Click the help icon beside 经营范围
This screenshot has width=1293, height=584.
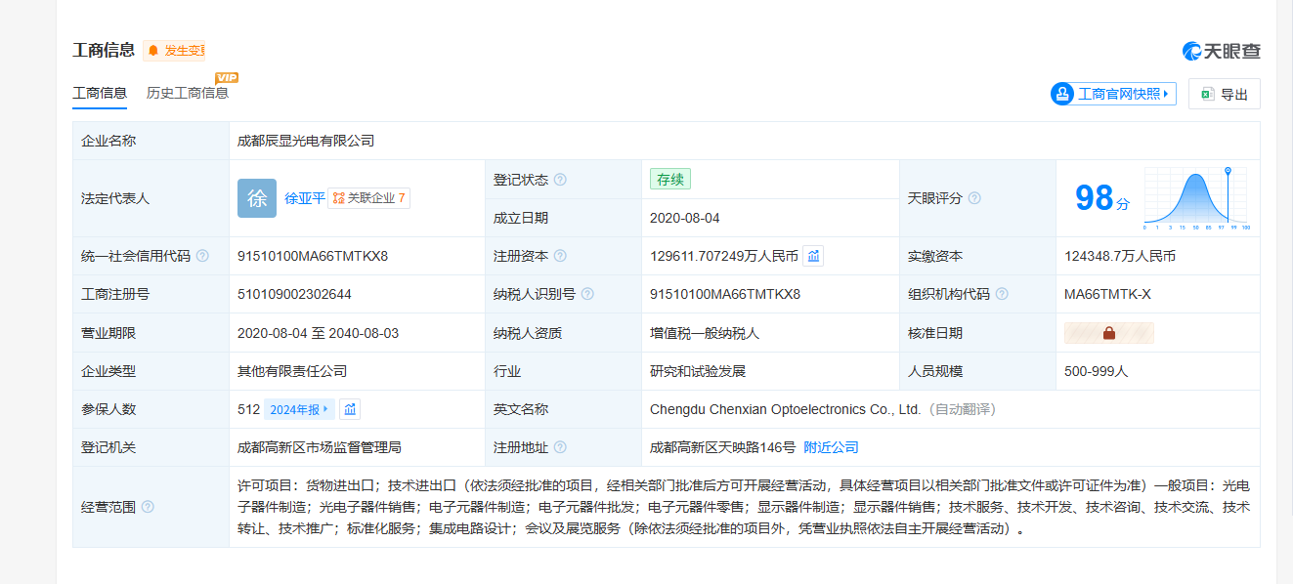click(148, 507)
